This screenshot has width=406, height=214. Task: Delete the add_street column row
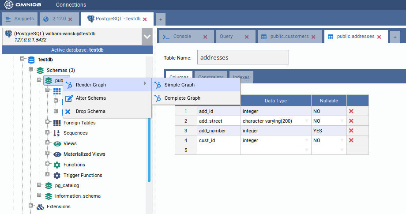(x=351, y=121)
